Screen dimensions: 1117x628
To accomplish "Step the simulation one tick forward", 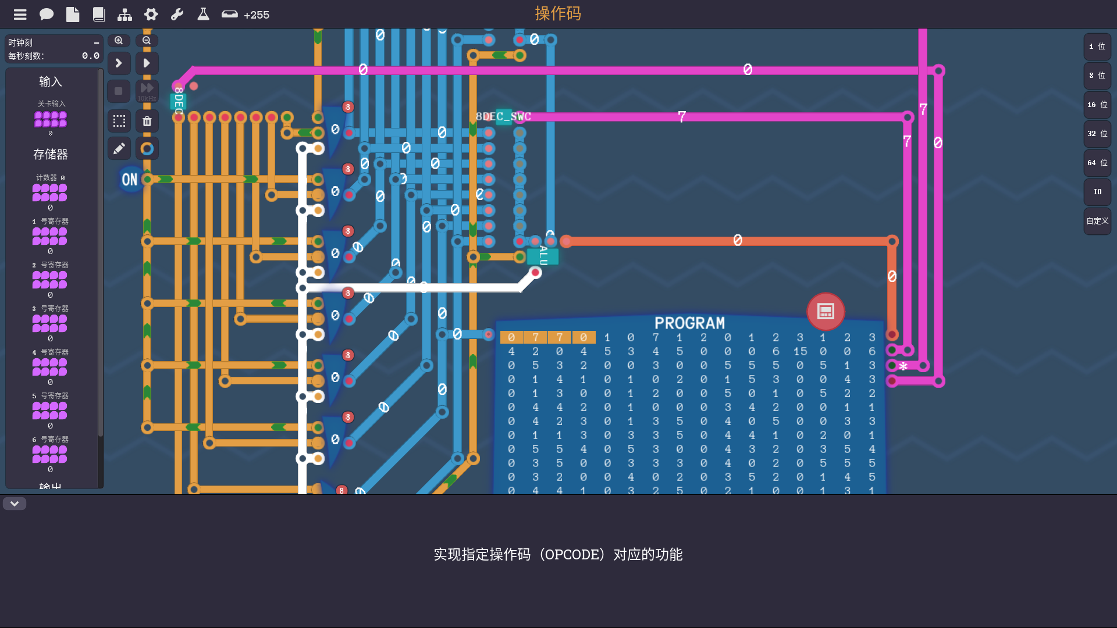I will click(x=119, y=63).
